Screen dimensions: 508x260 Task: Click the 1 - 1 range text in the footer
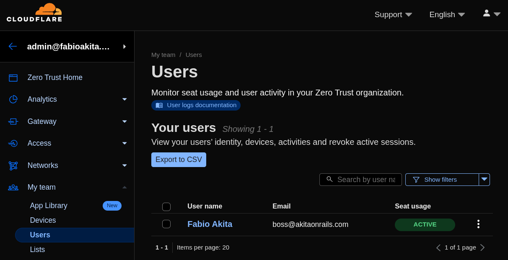coord(162,247)
